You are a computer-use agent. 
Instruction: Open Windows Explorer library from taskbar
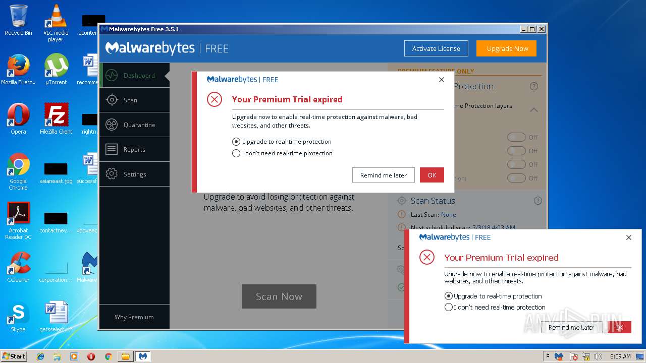tap(57, 356)
